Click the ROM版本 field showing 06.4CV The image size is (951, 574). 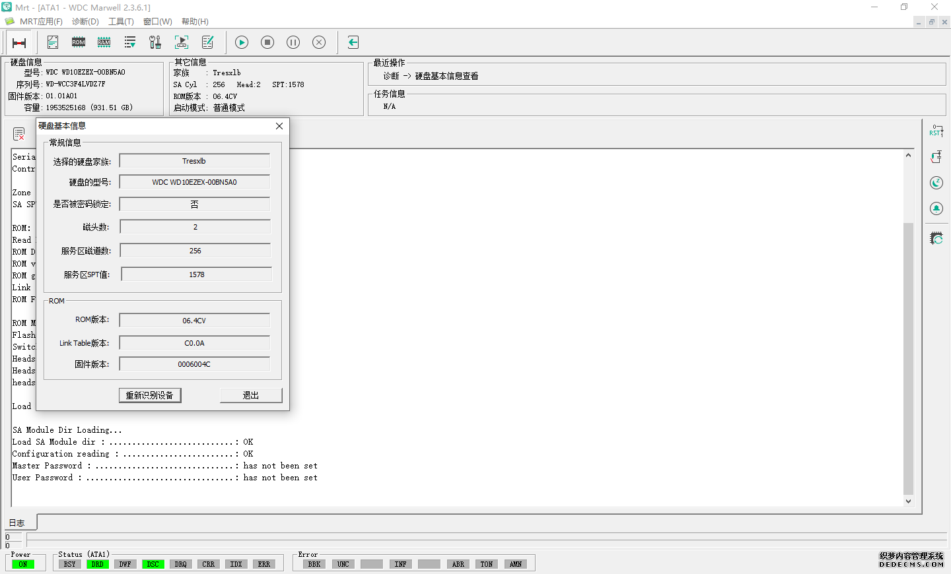coord(194,321)
